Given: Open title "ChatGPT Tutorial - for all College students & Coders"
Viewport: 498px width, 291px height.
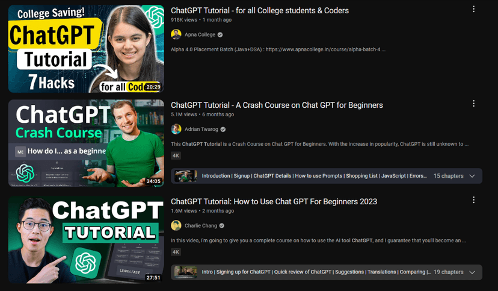Looking at the screenshot, I should pyautogui.click(x=260, y=10).
